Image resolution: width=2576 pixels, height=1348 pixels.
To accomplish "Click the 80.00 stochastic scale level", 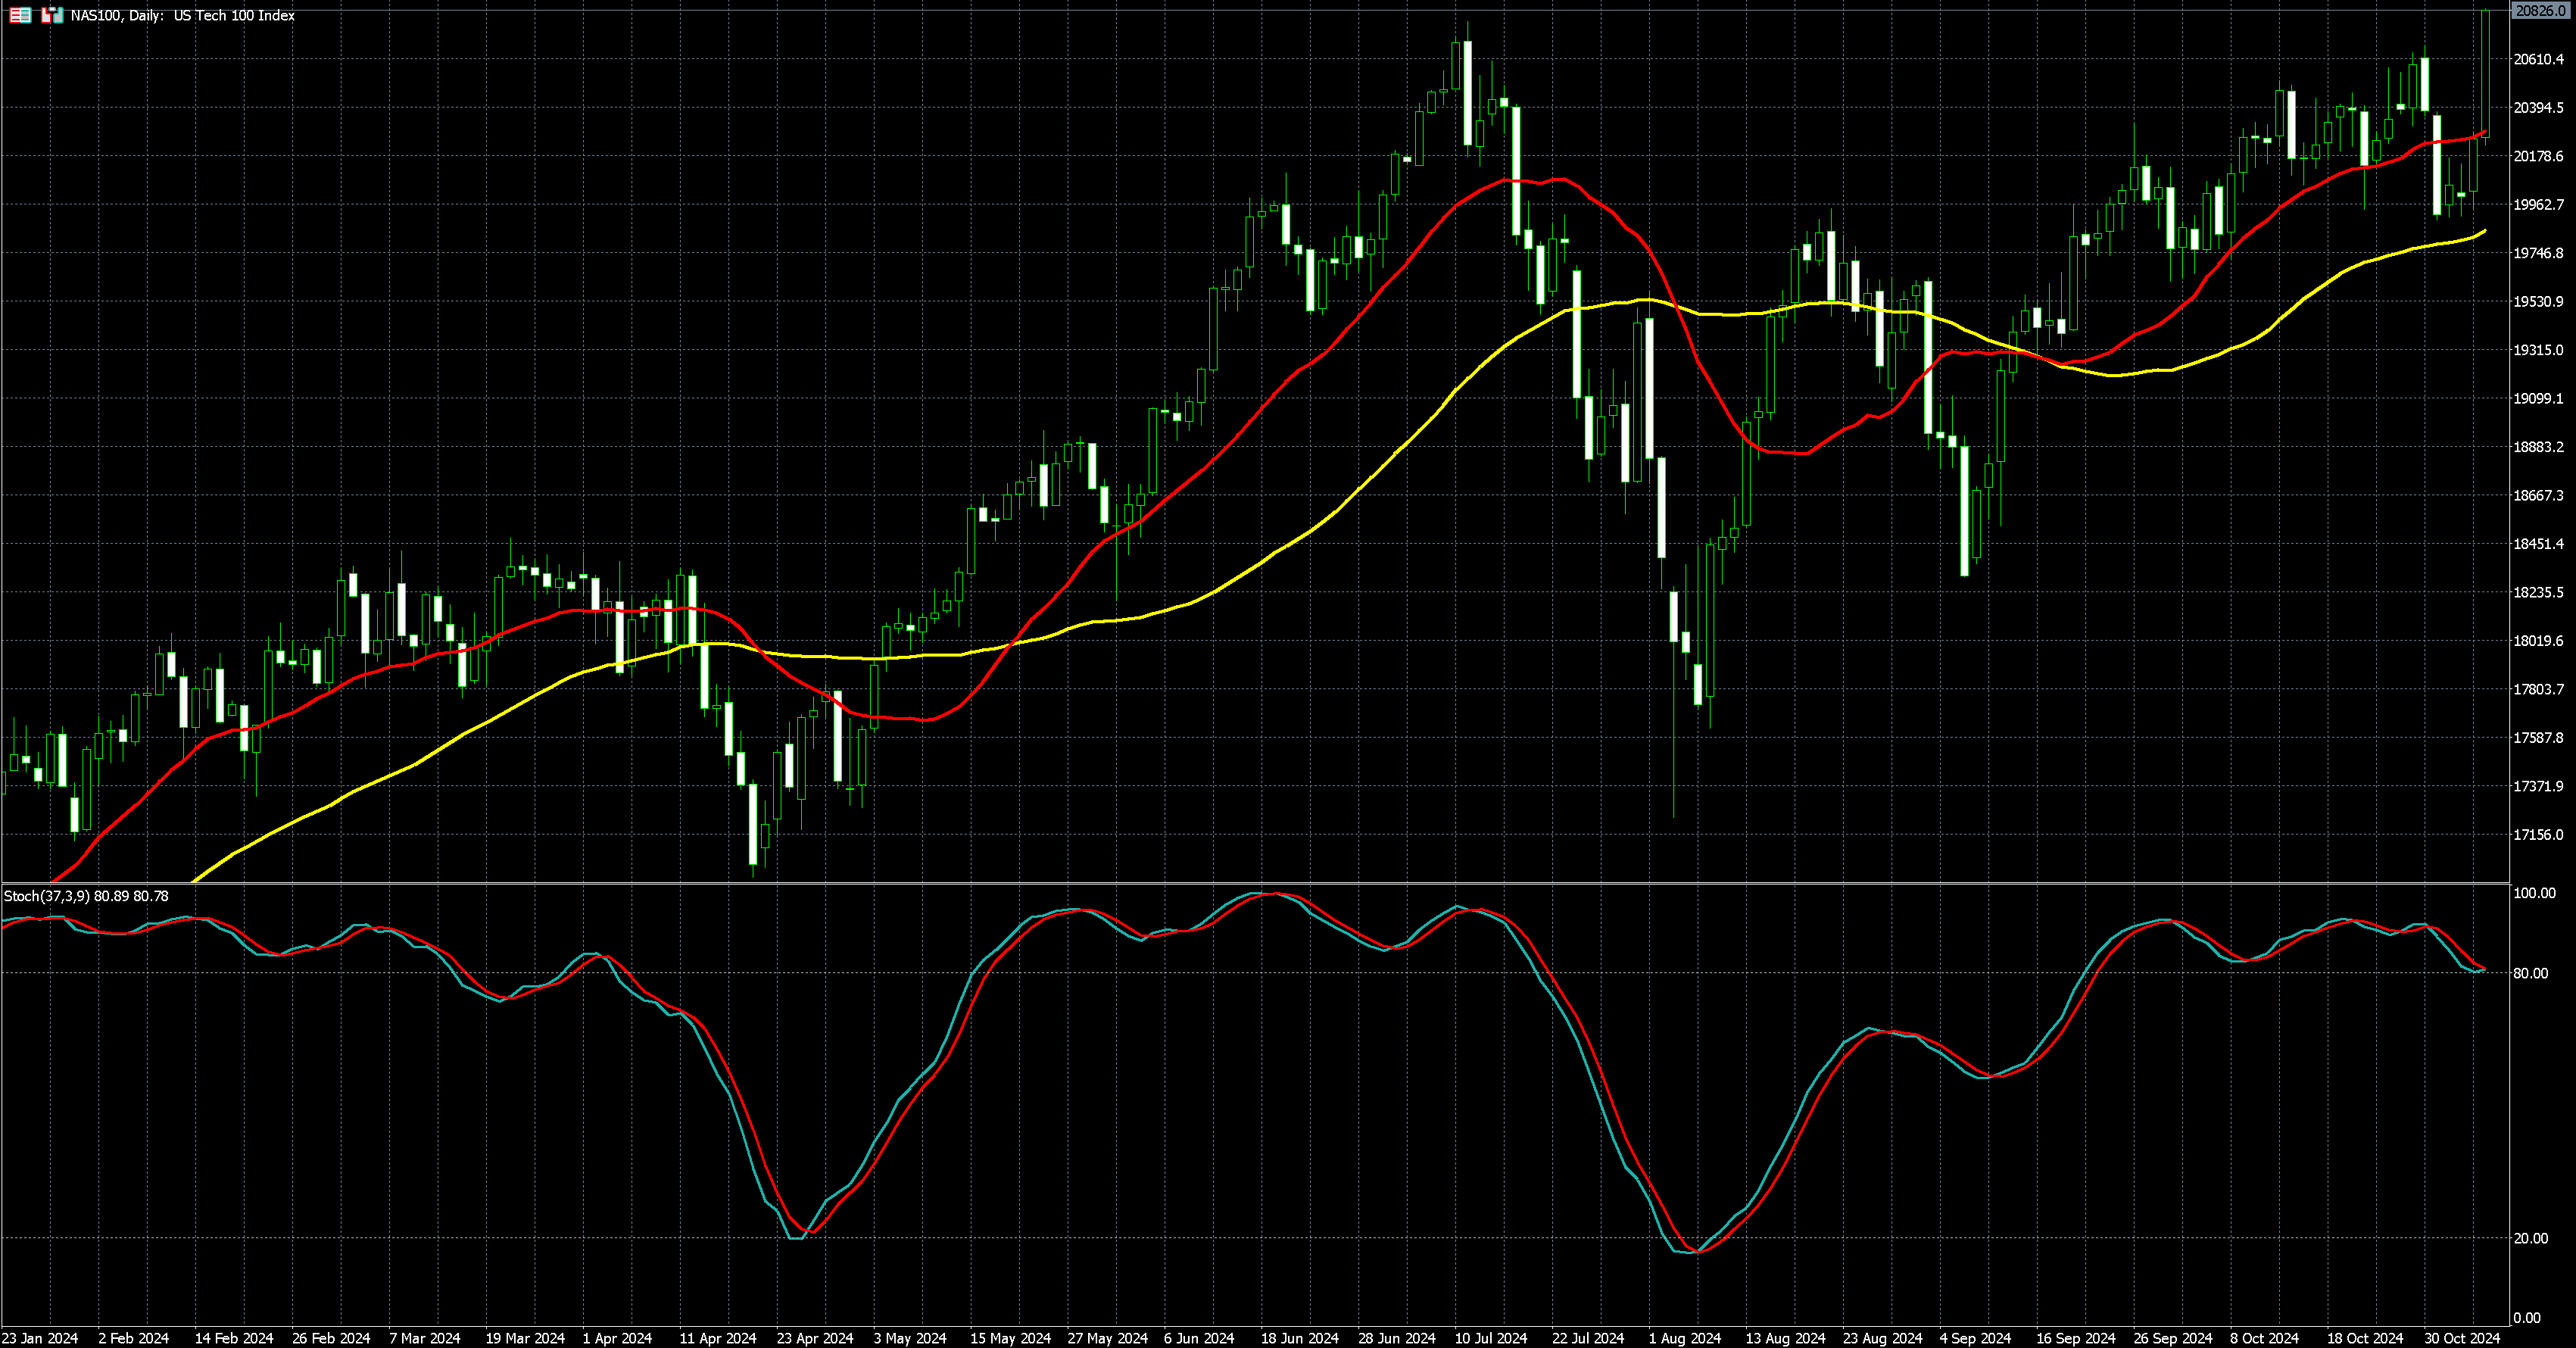I will [2531, 973].
